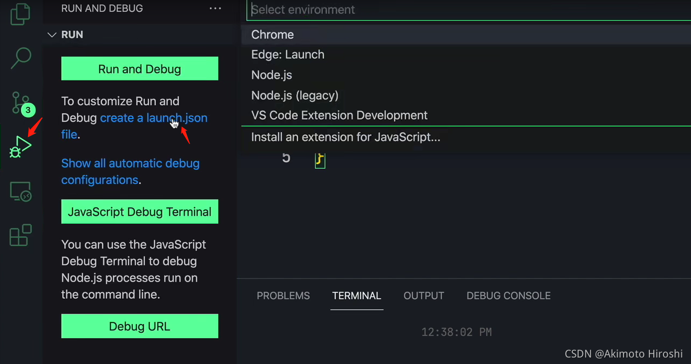Screen dimensions: 691x364
Task: Open Run and Debug view icon
Action: point(21,146)
